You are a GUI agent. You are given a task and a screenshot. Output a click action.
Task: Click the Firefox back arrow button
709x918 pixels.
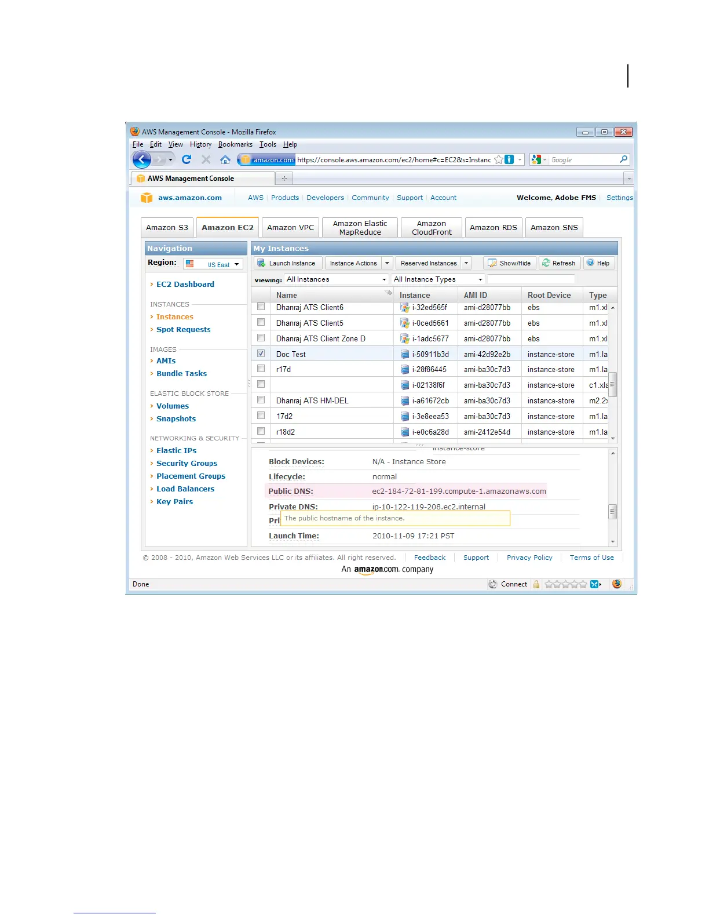tap(142, 159)
